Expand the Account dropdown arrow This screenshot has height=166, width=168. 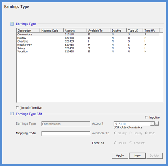coord(152,124)
